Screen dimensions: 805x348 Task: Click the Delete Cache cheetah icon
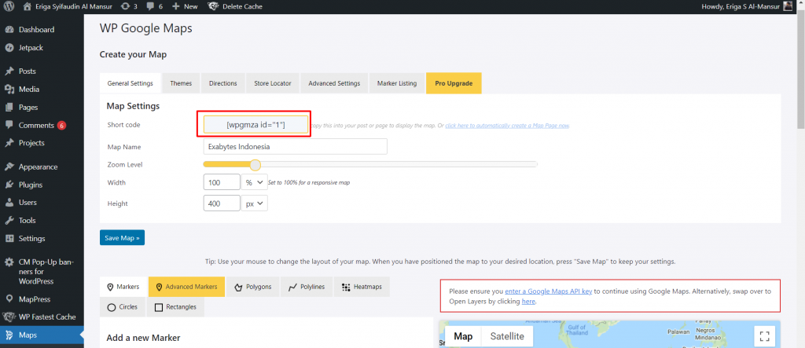pyautogui.click(x=213, y=6)
